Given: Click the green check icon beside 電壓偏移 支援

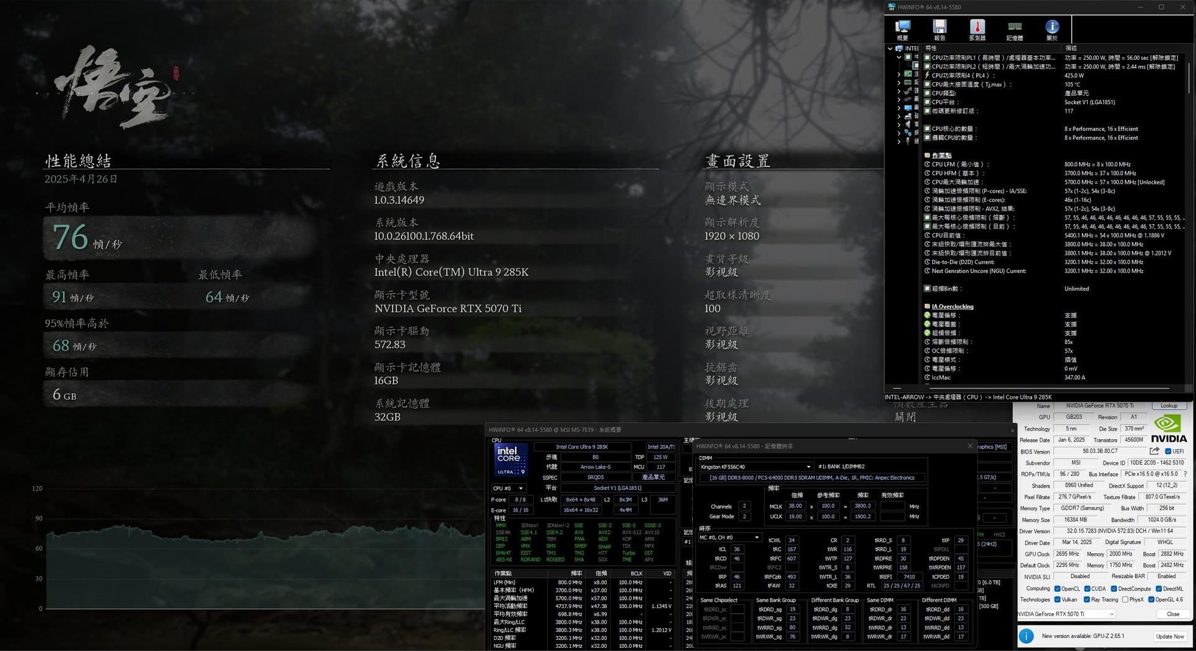Looking at the screenshot, I should click(x=927, y=315).
